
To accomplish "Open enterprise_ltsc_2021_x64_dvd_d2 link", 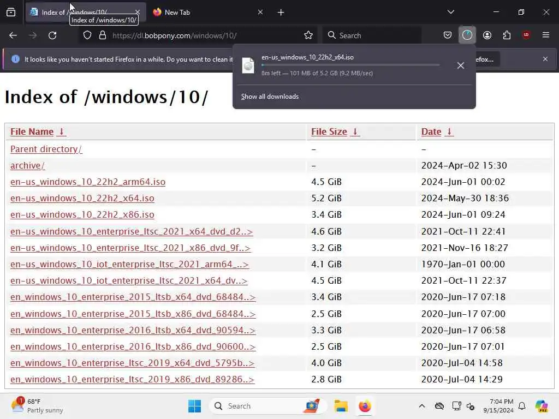I will click(x=132, y=231).
